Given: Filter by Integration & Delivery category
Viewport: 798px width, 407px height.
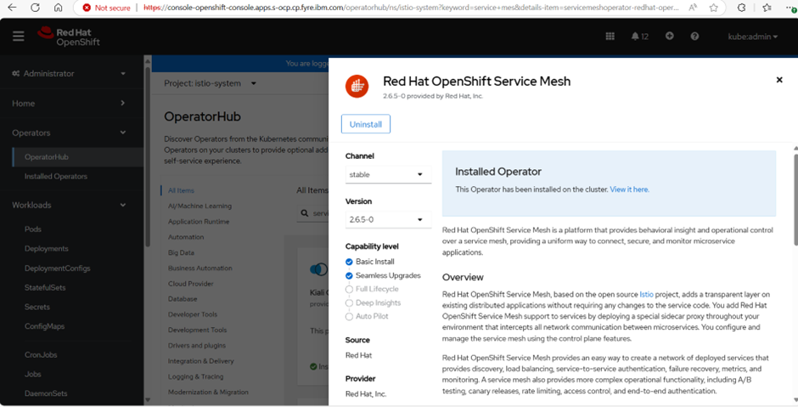Looking at the screenshot, I should (x=201, y=361).
